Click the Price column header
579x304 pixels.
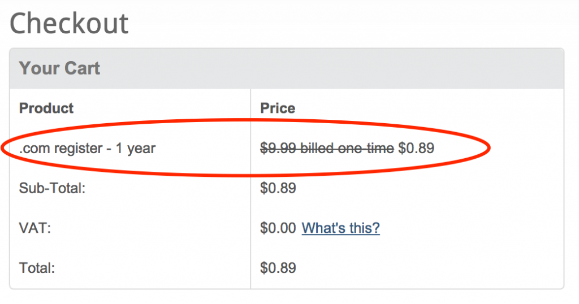click(x=278, y=108)
